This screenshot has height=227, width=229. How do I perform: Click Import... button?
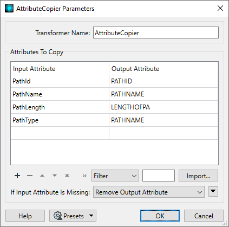click(x=198, y=176)
